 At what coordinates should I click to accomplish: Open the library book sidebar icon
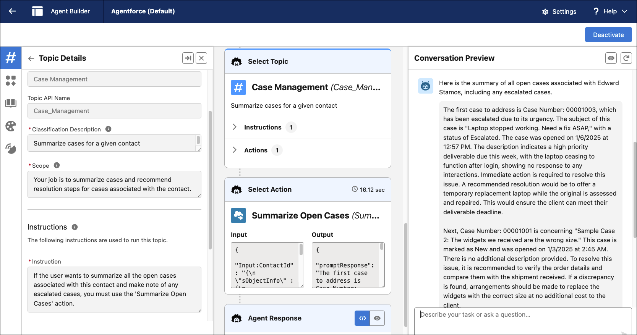point(11,103)
